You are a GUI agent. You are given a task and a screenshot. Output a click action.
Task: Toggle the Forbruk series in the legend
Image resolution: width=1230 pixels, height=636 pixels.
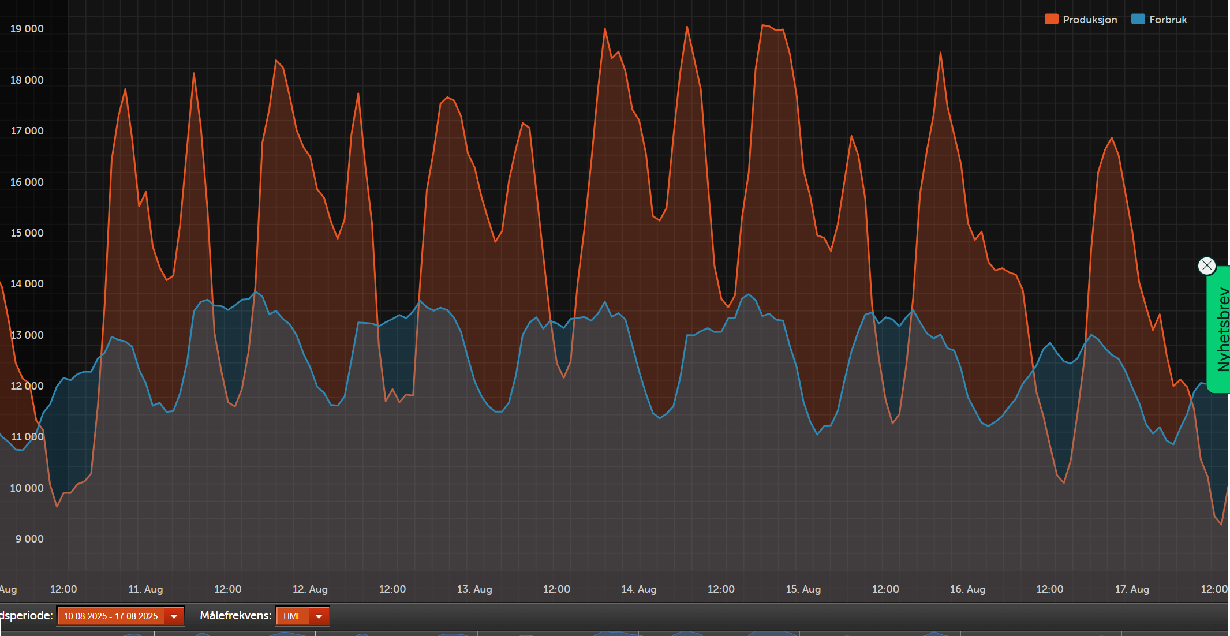[1160, 19]
